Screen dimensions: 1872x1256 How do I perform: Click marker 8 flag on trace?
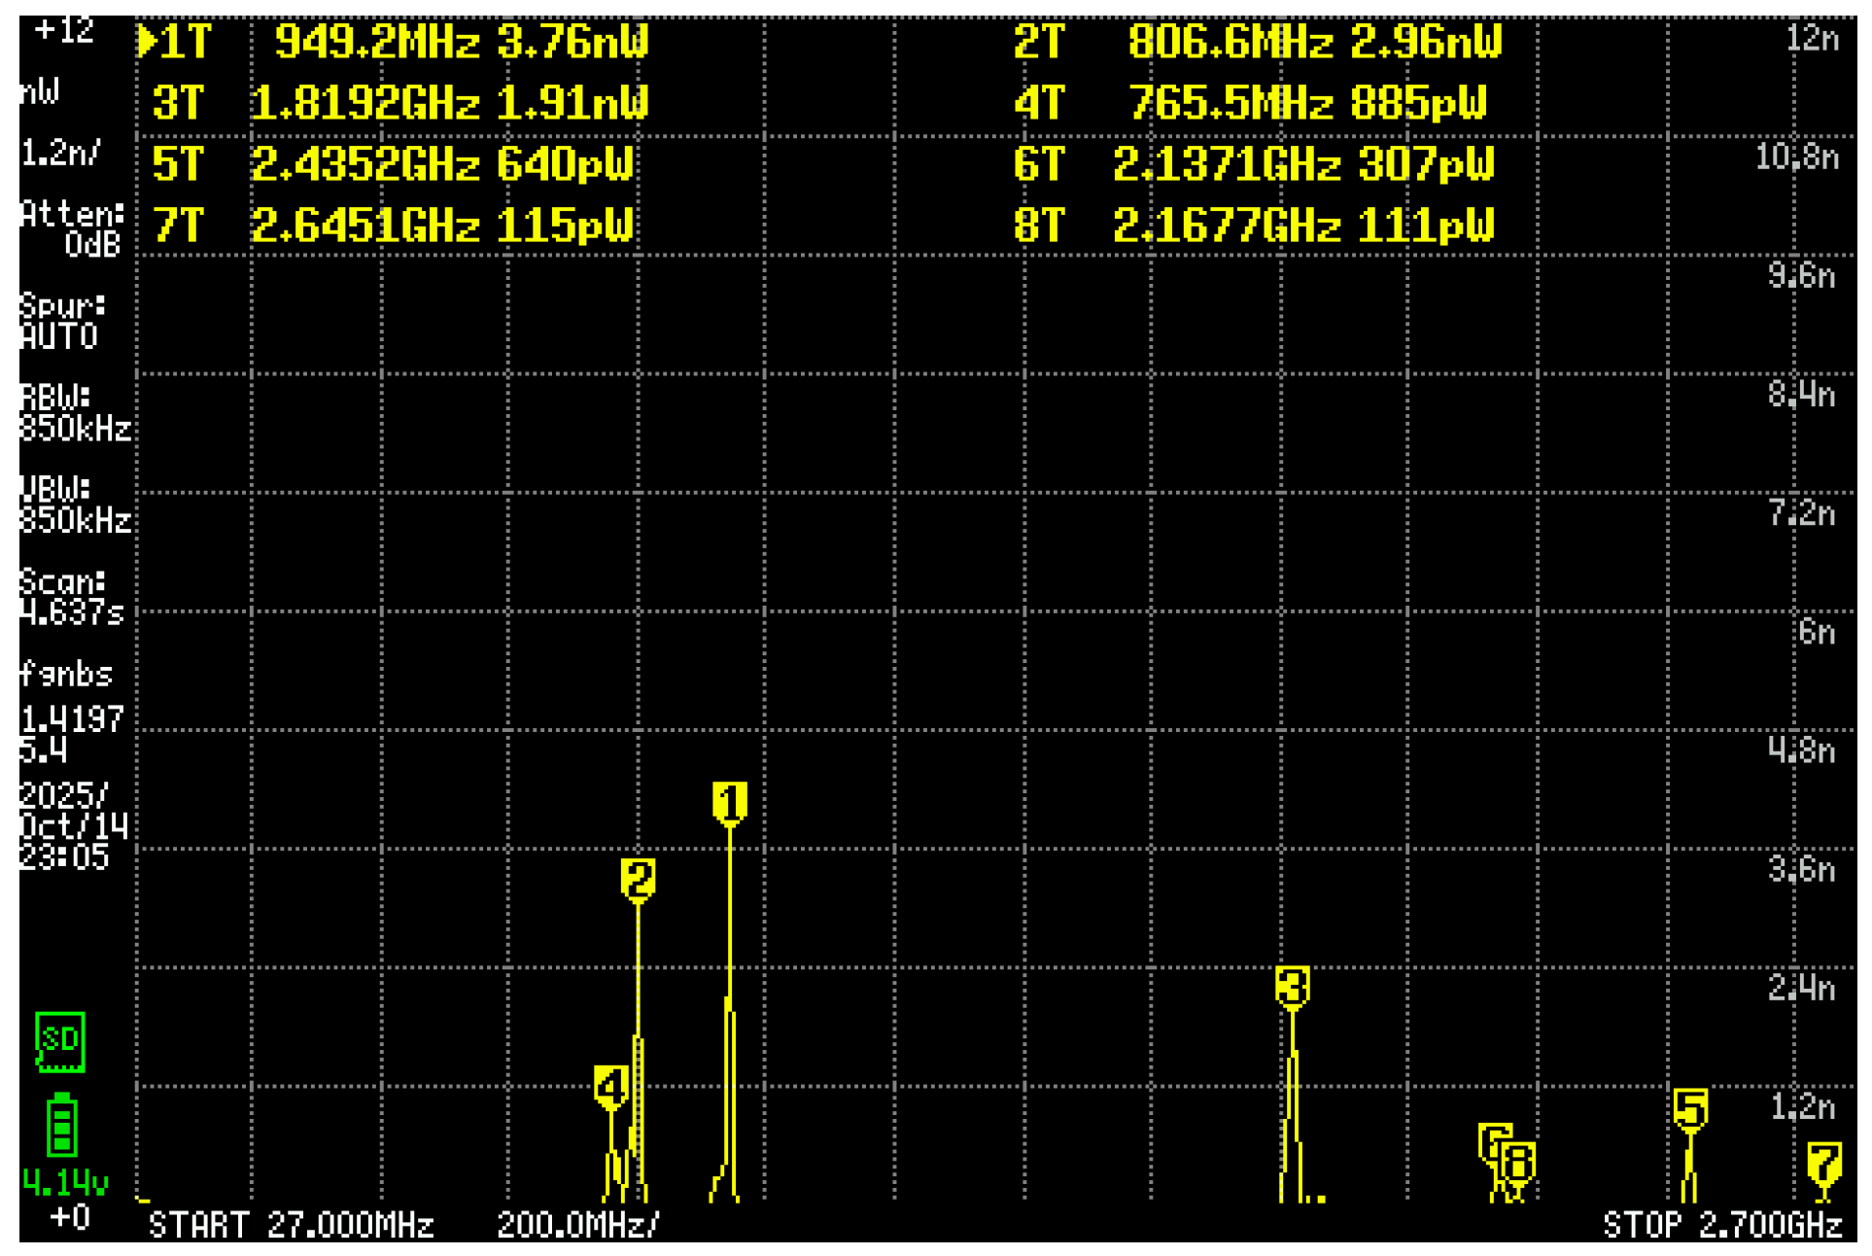[x=1519, y=1162]
